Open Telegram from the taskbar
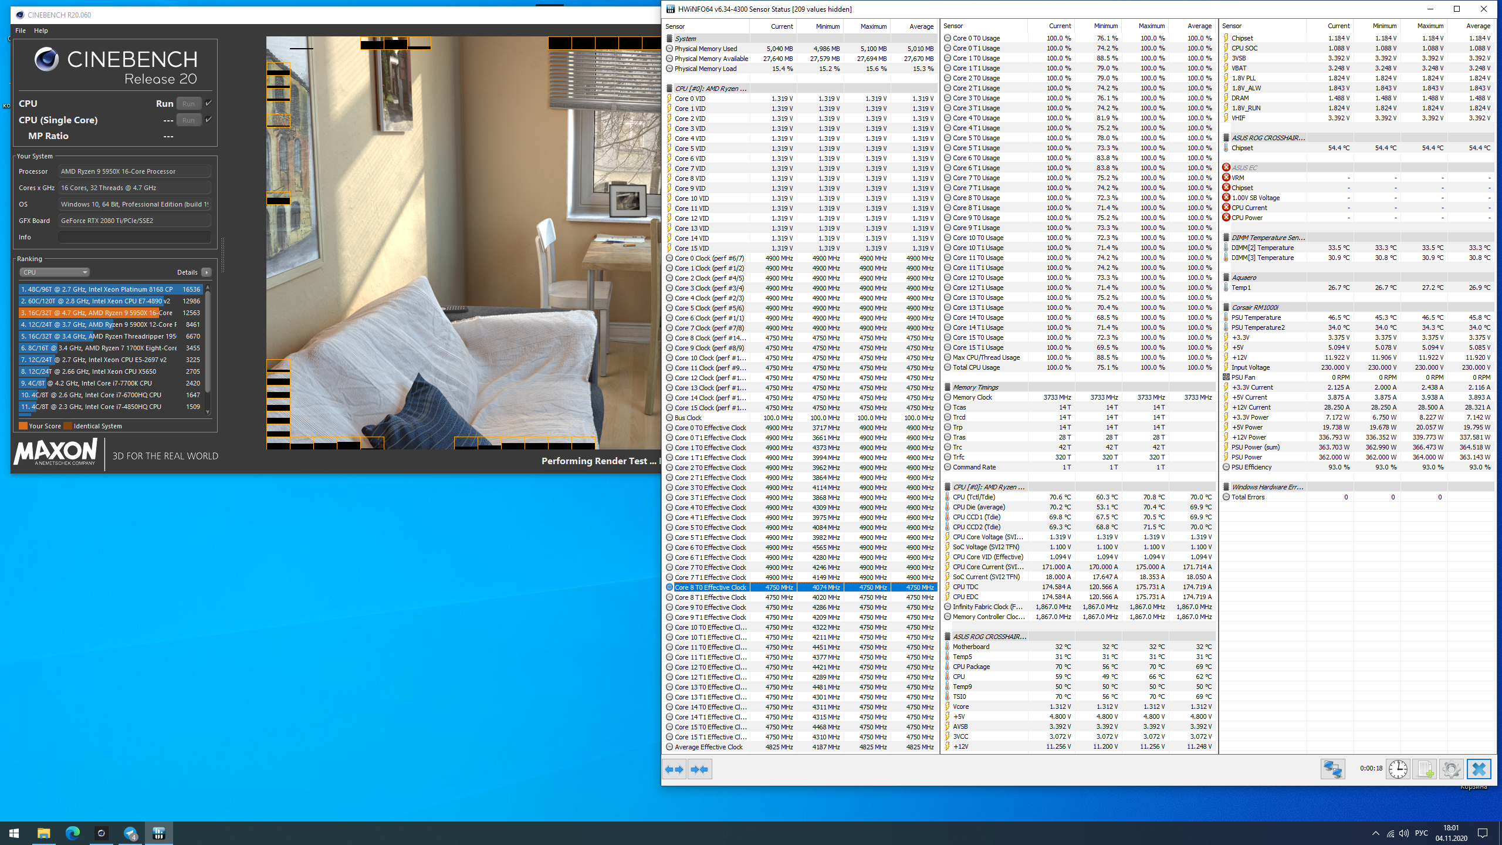This screenshot has height=845, width=1502. click(130, 833)
